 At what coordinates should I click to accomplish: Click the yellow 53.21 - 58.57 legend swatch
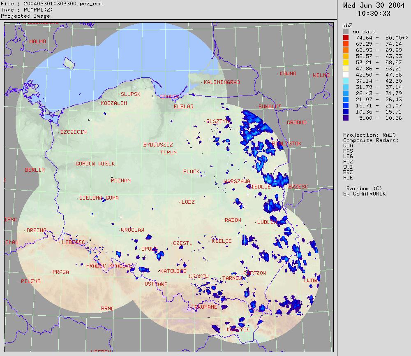(x=346, y=62)
